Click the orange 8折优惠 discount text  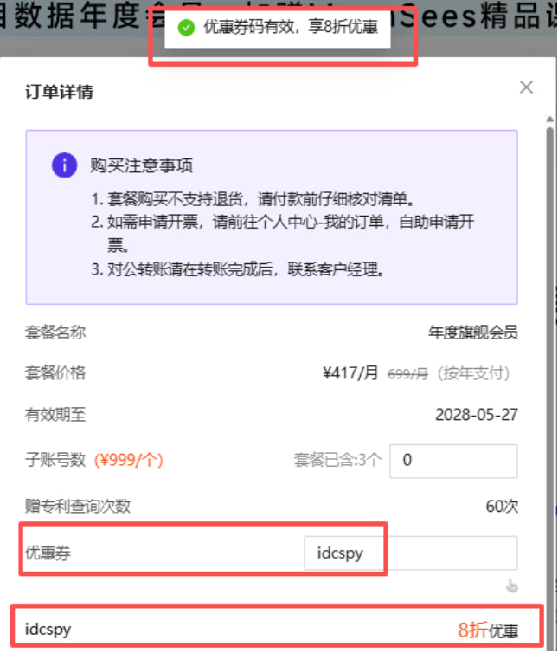[x=488, y=630]
